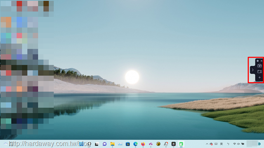Launch Firefox from the taskbar
264x148 pixels.
tap(143, 144)
